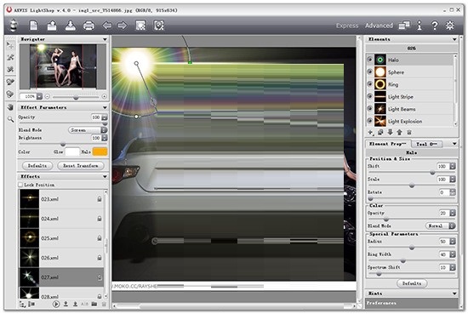Click the lock icon on 025.xml
The height and width of the screenshot is (314, 468).
(x=100, y=238)
